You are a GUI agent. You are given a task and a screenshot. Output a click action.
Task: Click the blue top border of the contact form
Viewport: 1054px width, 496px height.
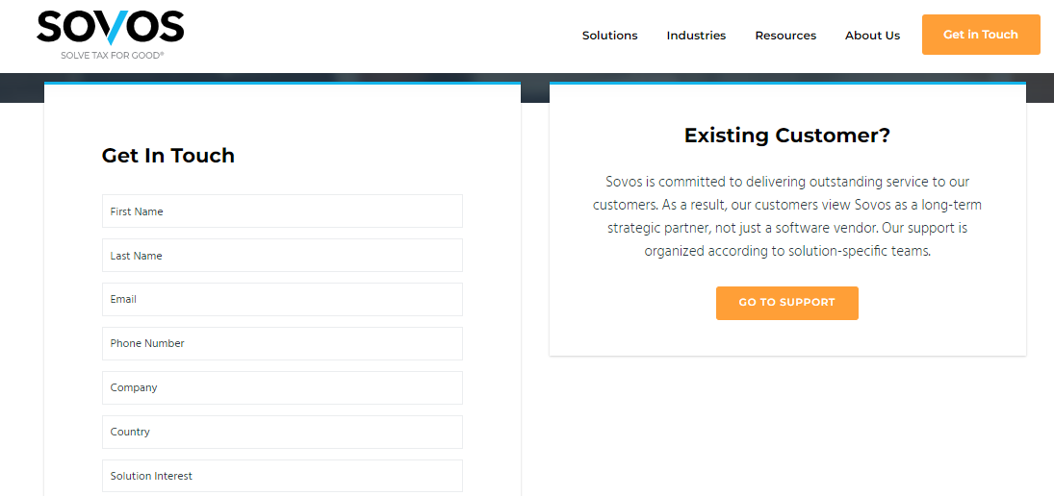click(282, 84)
